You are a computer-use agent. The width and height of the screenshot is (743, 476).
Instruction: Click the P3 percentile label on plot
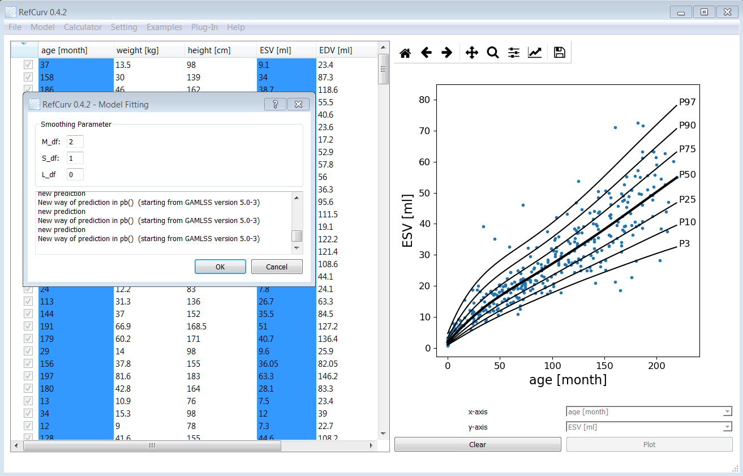point(685,243)
